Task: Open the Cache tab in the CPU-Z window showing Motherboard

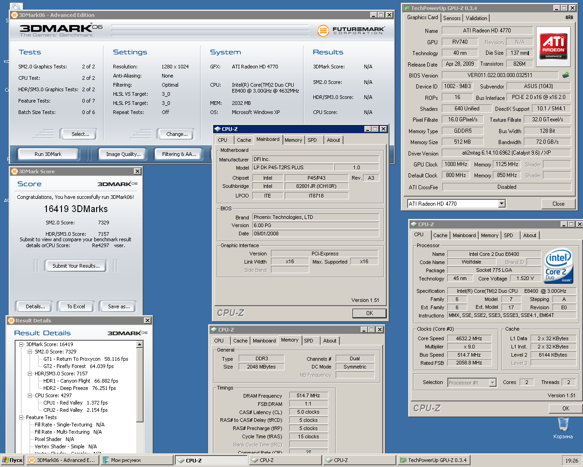Action: click(x=244, y=140)
